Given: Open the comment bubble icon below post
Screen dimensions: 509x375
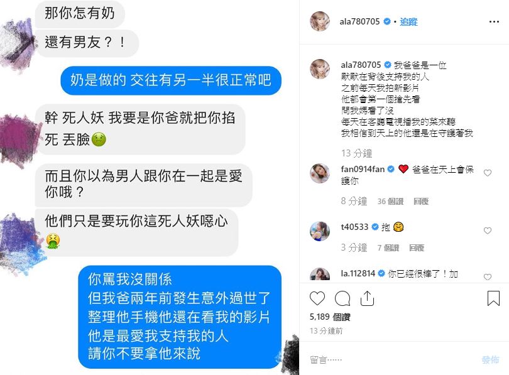Looking at the screenshot, I should coord(342,298).
